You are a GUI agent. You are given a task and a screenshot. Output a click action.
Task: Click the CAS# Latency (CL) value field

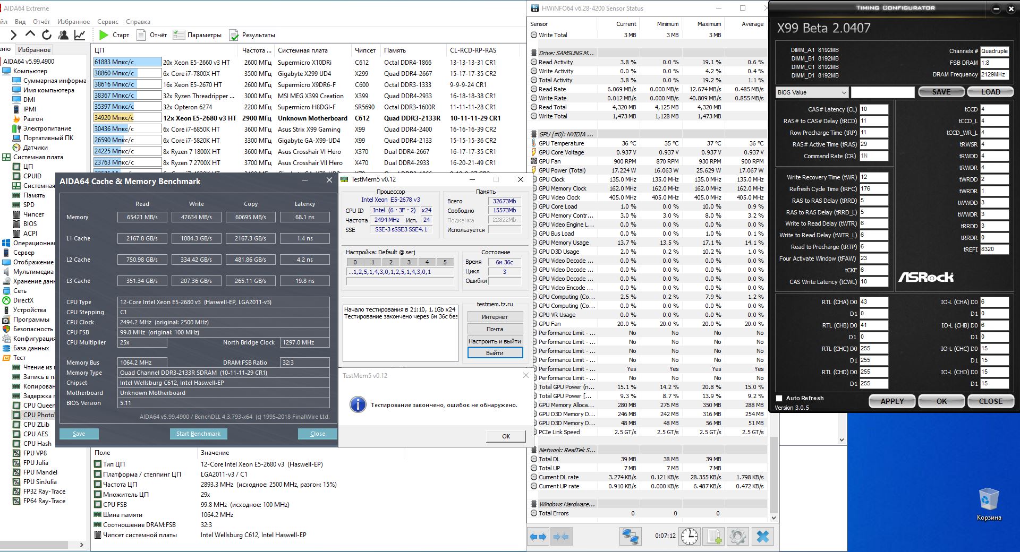tap(874, 109)
